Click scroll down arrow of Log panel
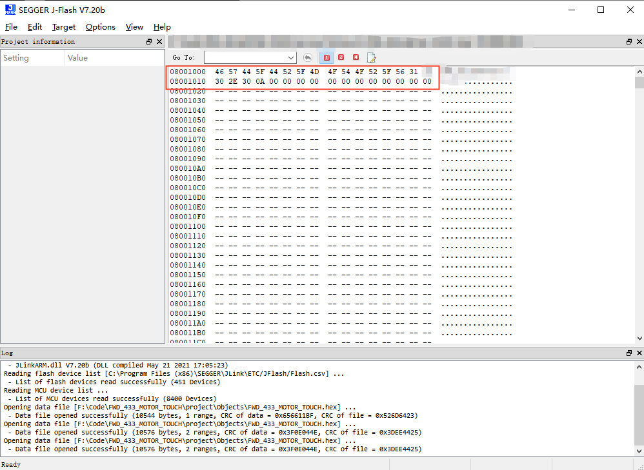Viewport: 644px width, 470px height. (639, 451)
